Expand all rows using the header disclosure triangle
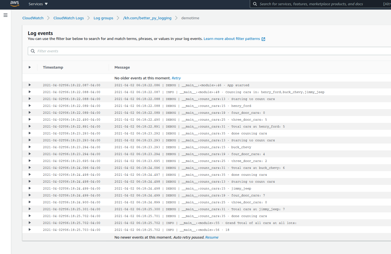Viewport: 391px width, 254px height. [x=29, y=67]
